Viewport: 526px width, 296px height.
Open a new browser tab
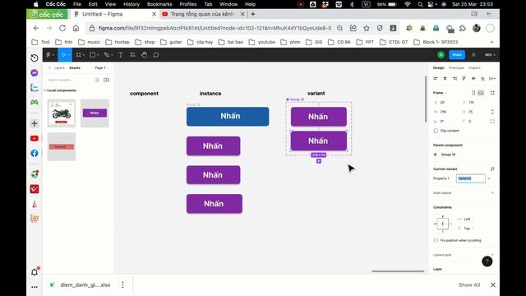[253, 14]
